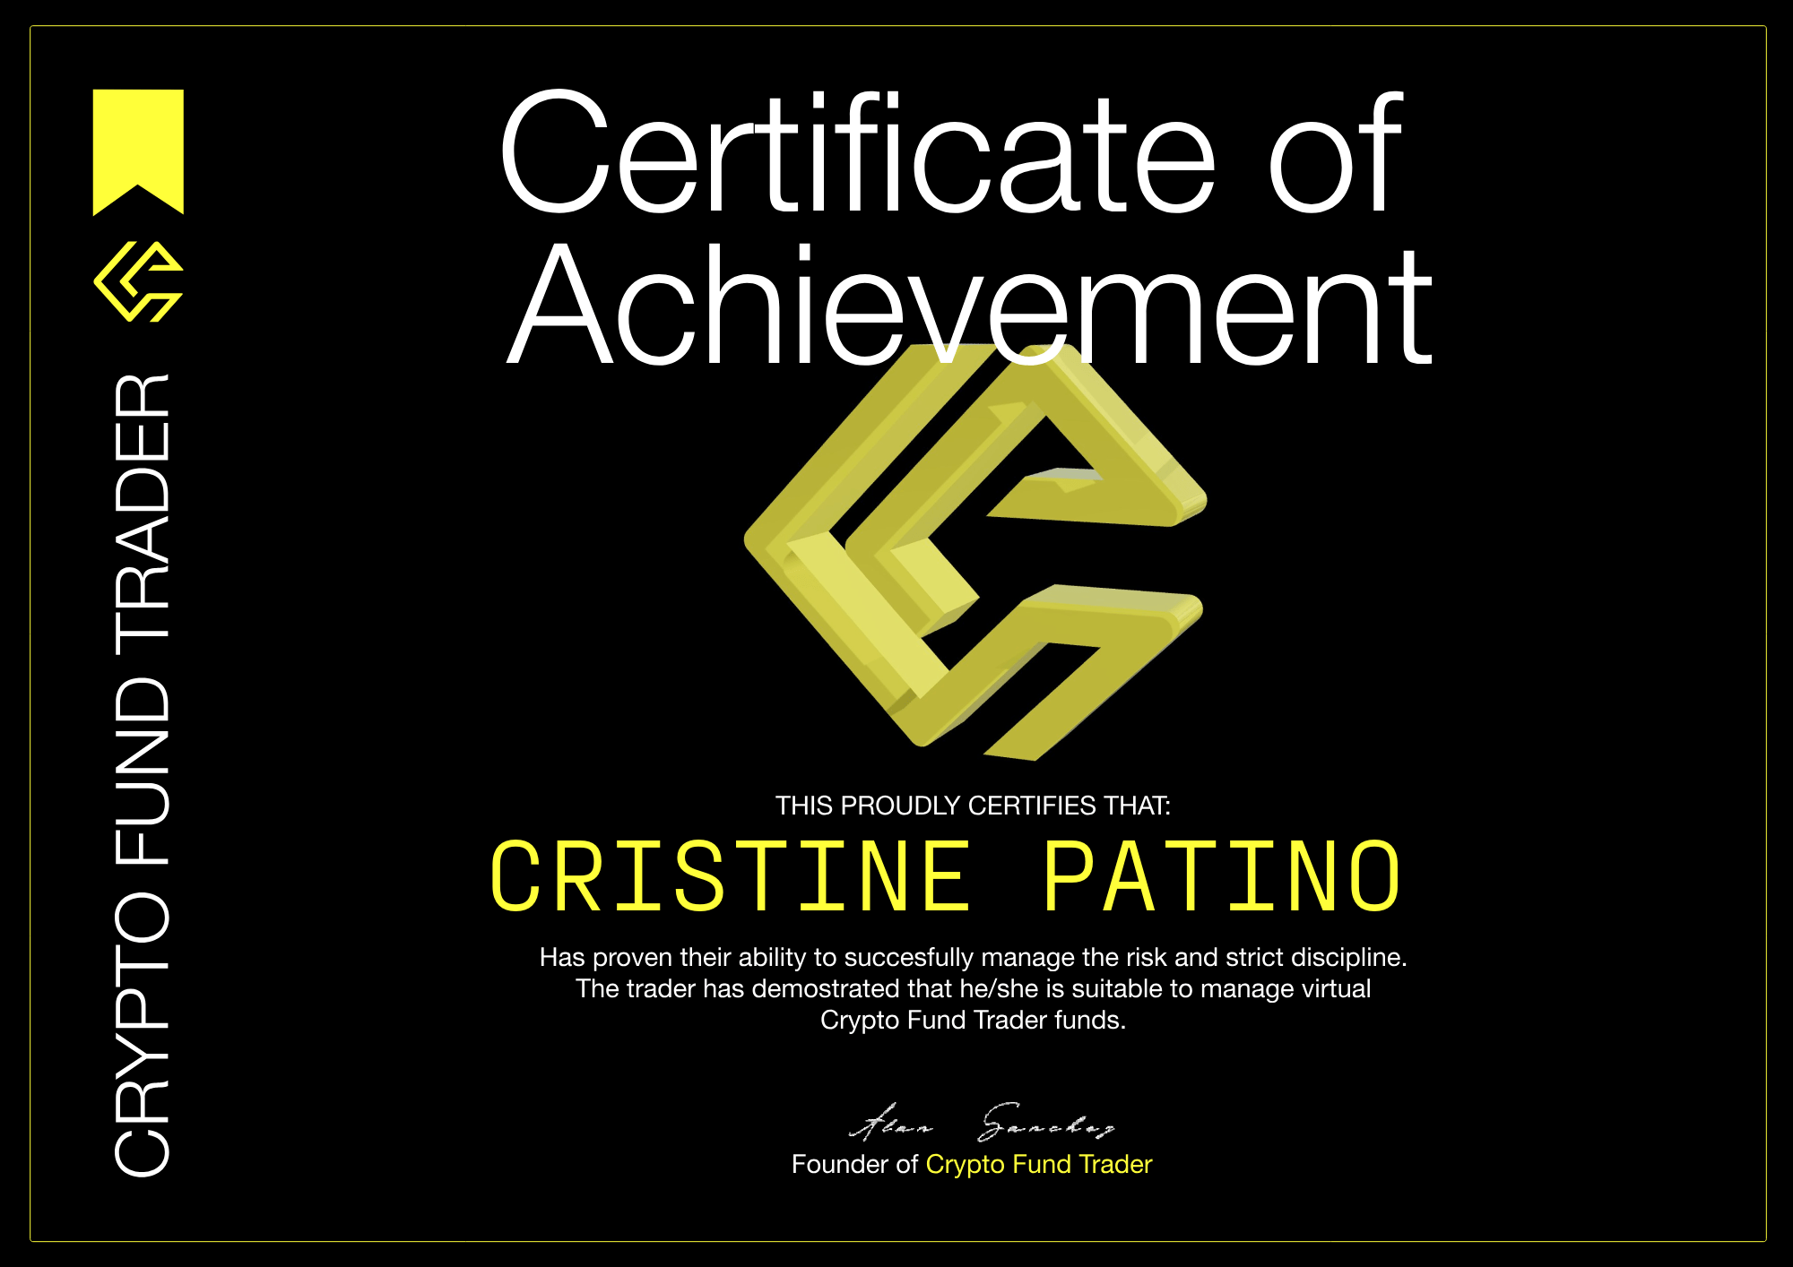Open the yellow 'Crypto Fund Trader' link
The image size is (1793, 1267).
[1038, 1164]
